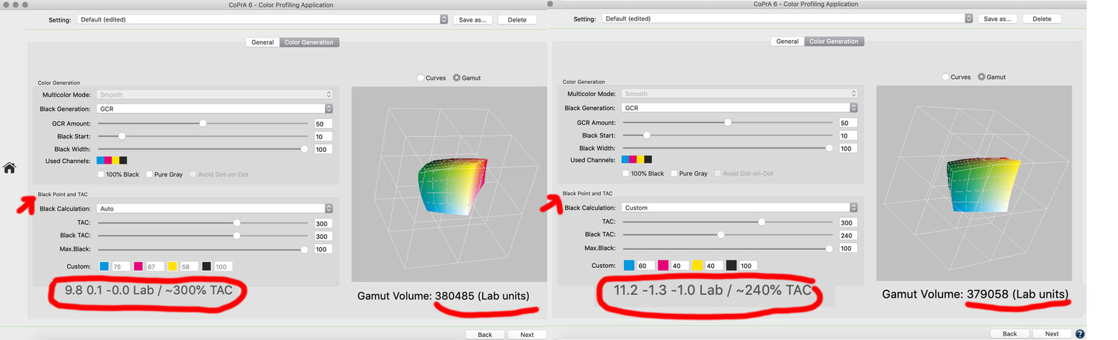Enable 100% Black in the left window

tap(102, 174)
